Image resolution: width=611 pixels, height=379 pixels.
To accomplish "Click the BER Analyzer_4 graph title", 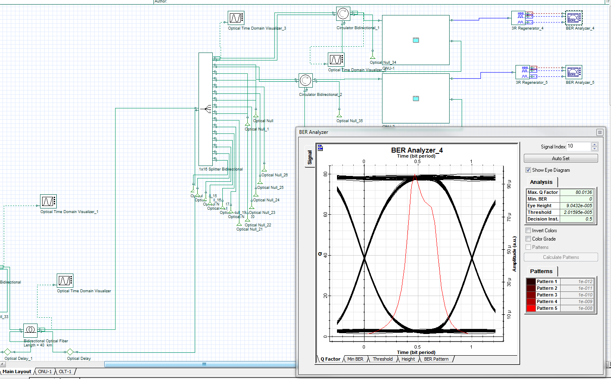I will coord(417,150).
